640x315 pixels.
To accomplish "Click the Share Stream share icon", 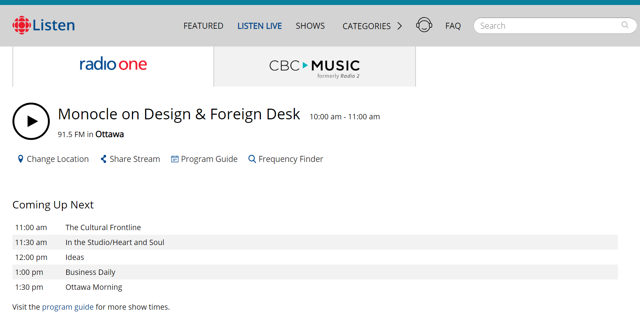I will click(104, 159).
